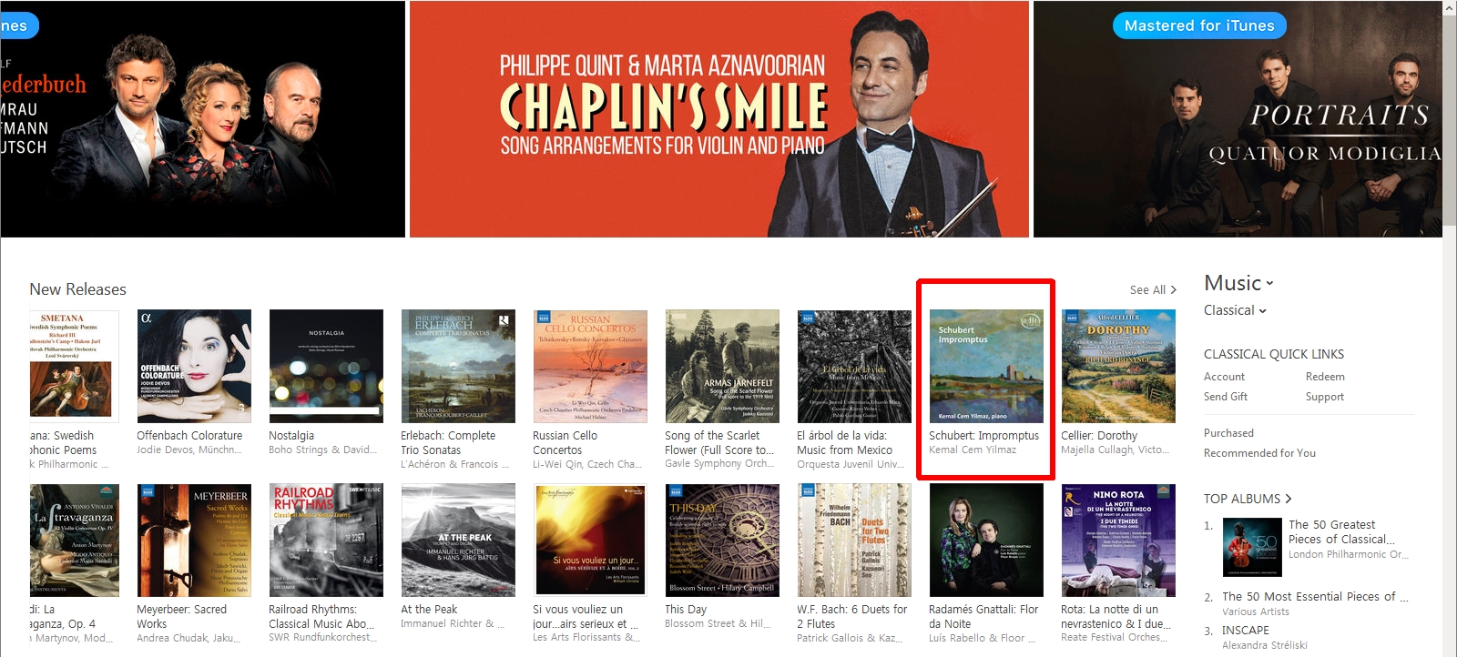The image size is (1457, 657).
Task: Open the Chaplin's Smile featured banner
Action: point(719,119)
